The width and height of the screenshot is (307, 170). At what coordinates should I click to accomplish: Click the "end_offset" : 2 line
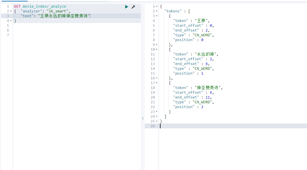pyautogui.click(x=191, y=30)
